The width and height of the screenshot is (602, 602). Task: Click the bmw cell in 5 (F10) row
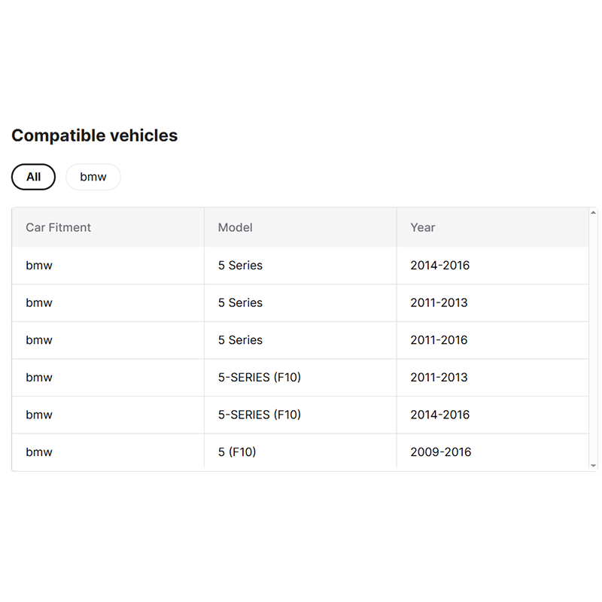39,452
